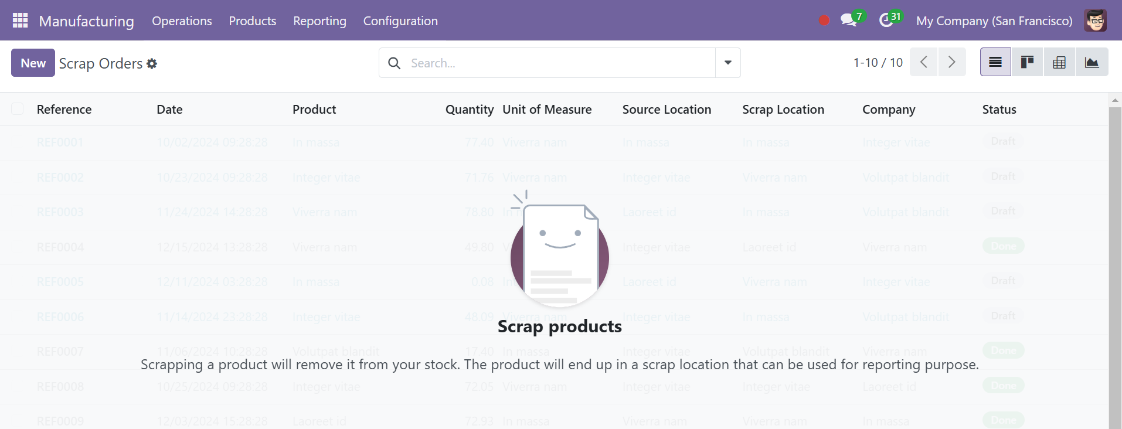Click reference 'REF0002'
The image size is (1122, 429).
point(60,178)
